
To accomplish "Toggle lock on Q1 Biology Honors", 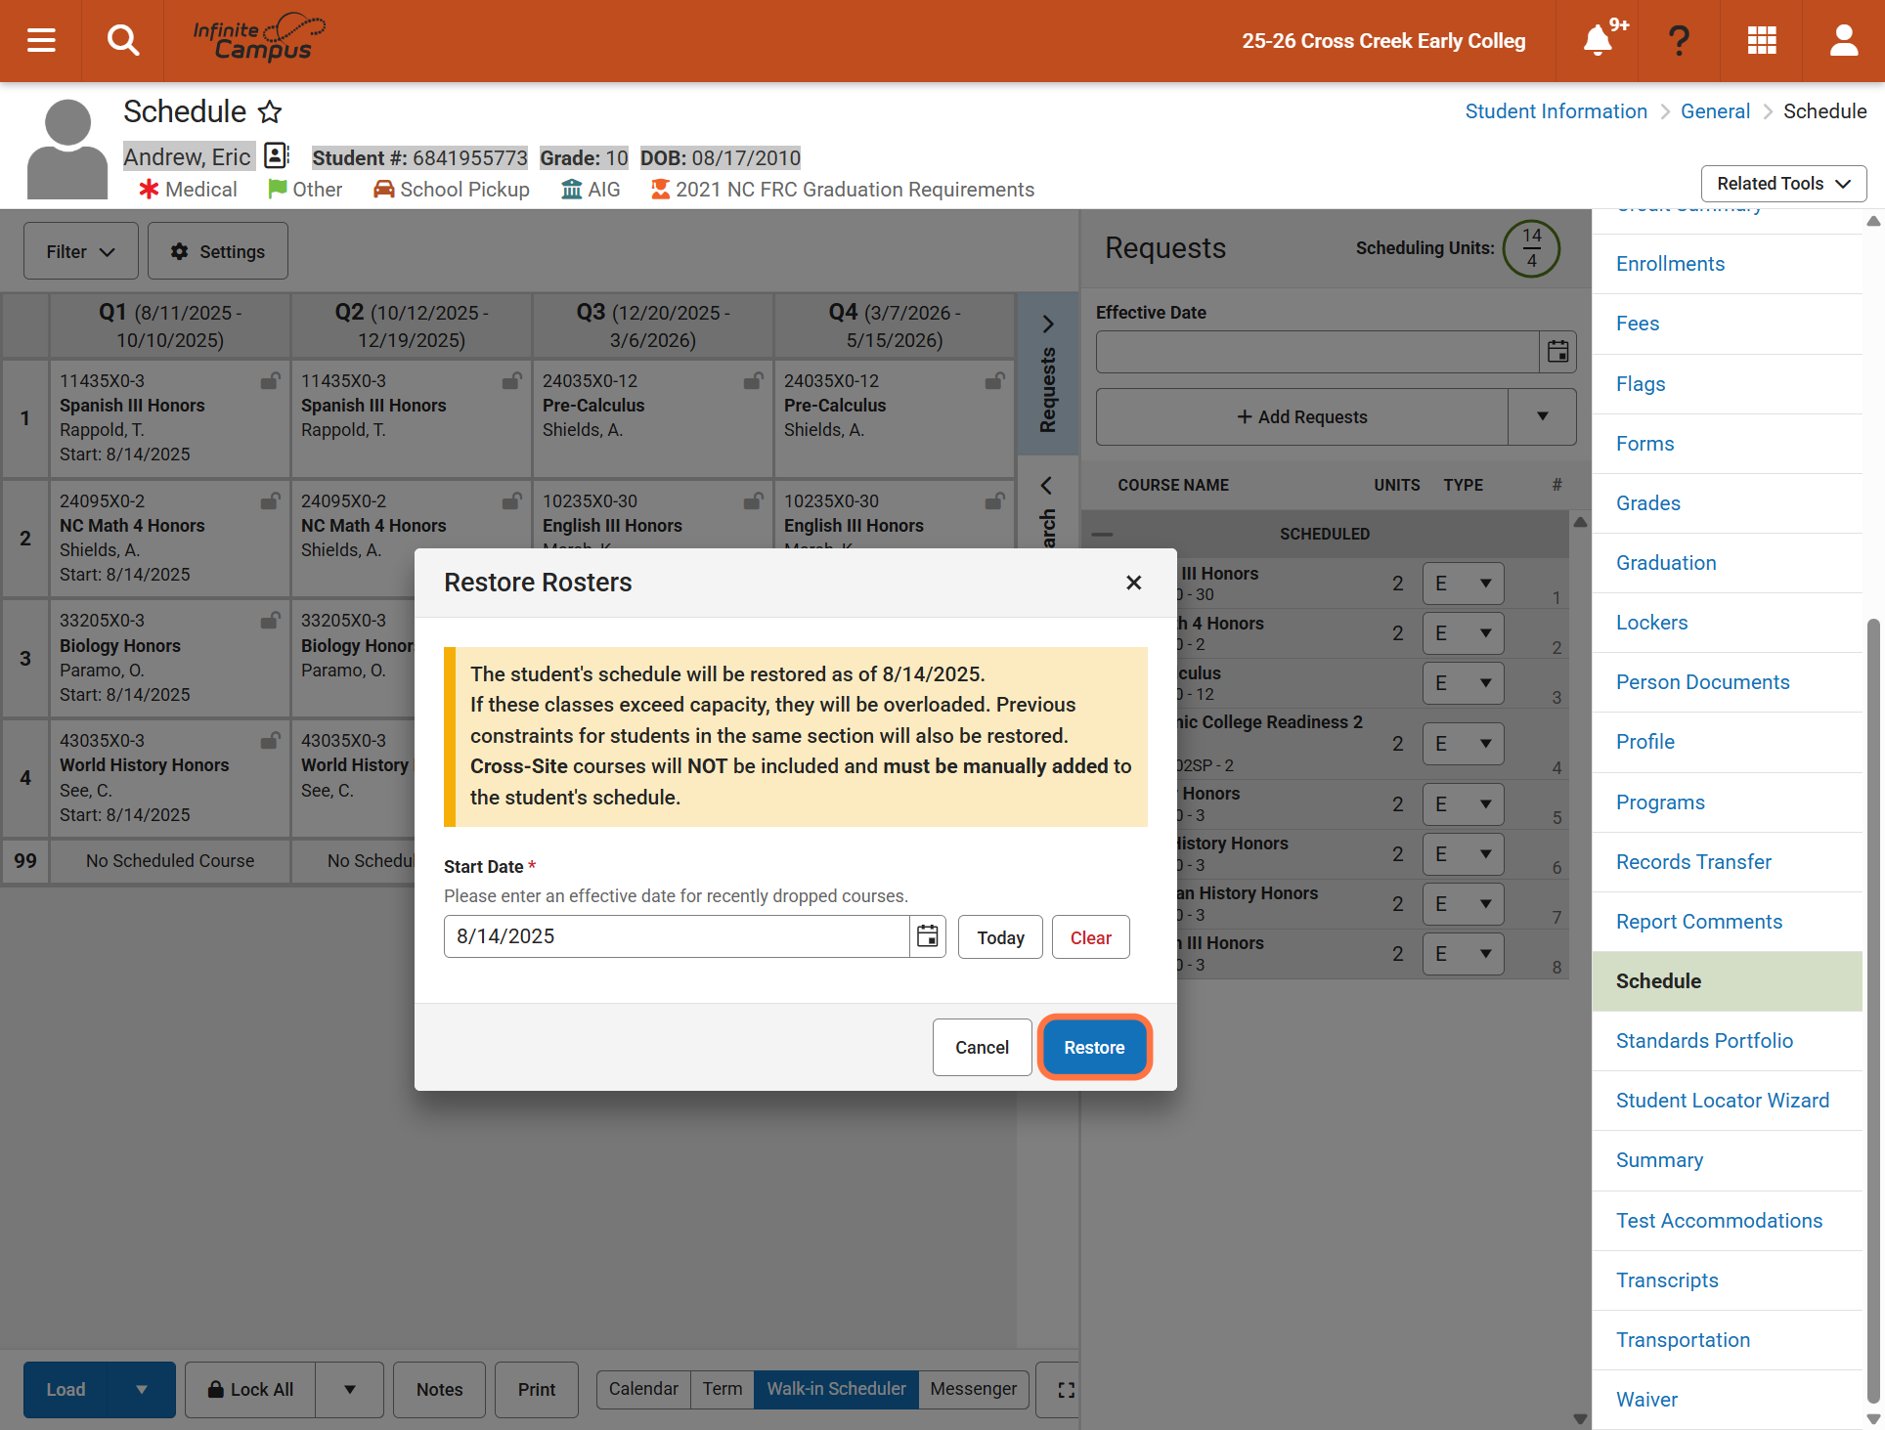I will point(270,621).
